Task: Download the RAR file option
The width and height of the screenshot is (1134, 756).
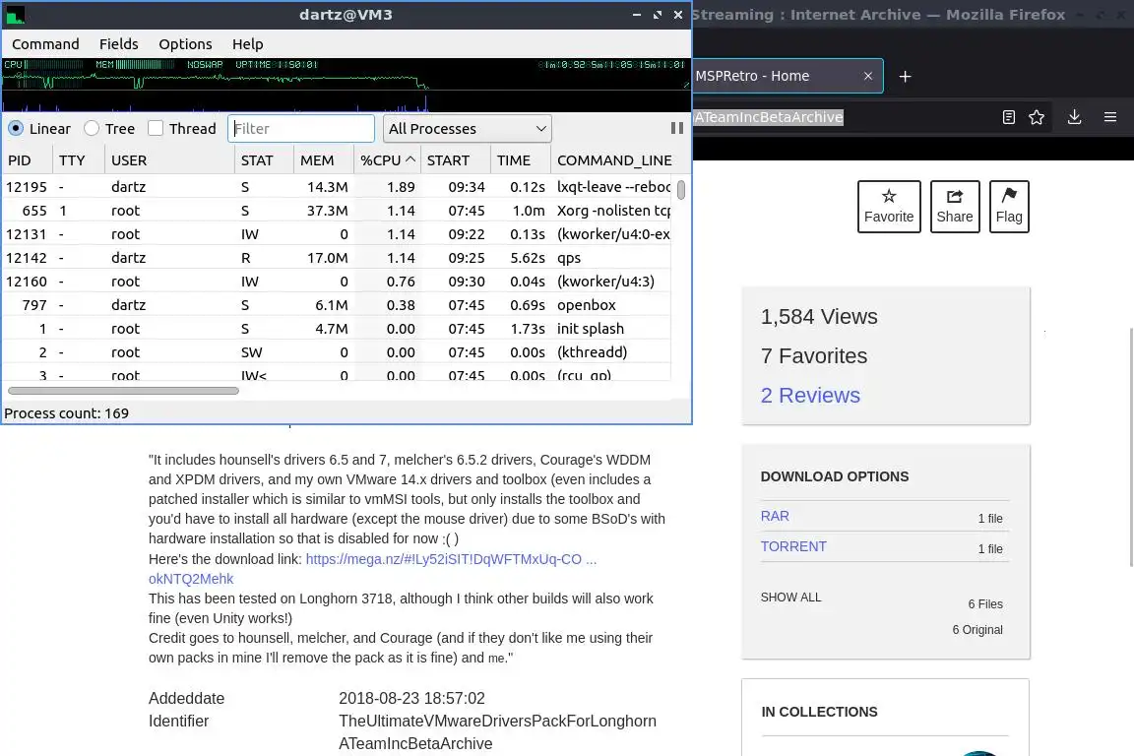Action: point(775,516)
